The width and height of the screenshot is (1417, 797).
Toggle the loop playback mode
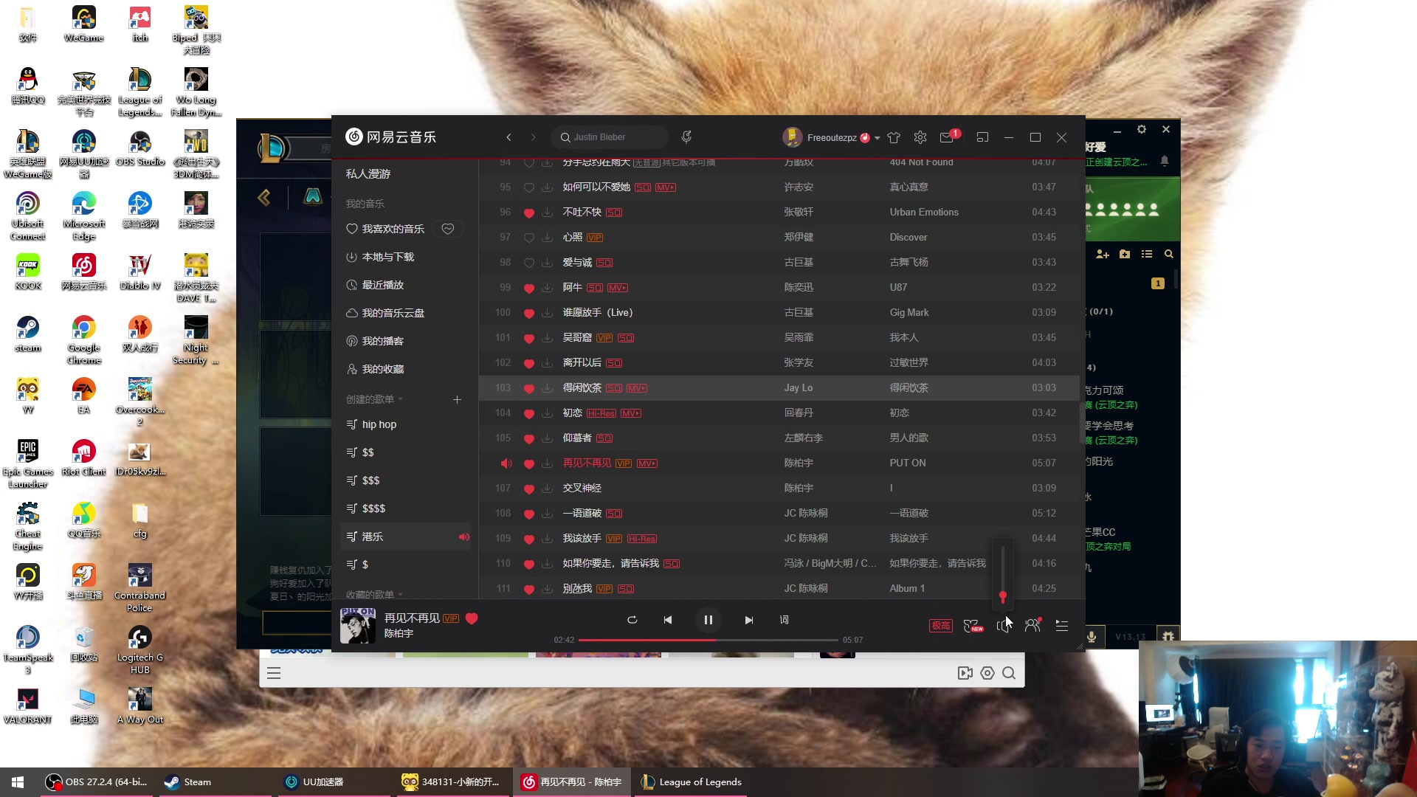(632, 620)
